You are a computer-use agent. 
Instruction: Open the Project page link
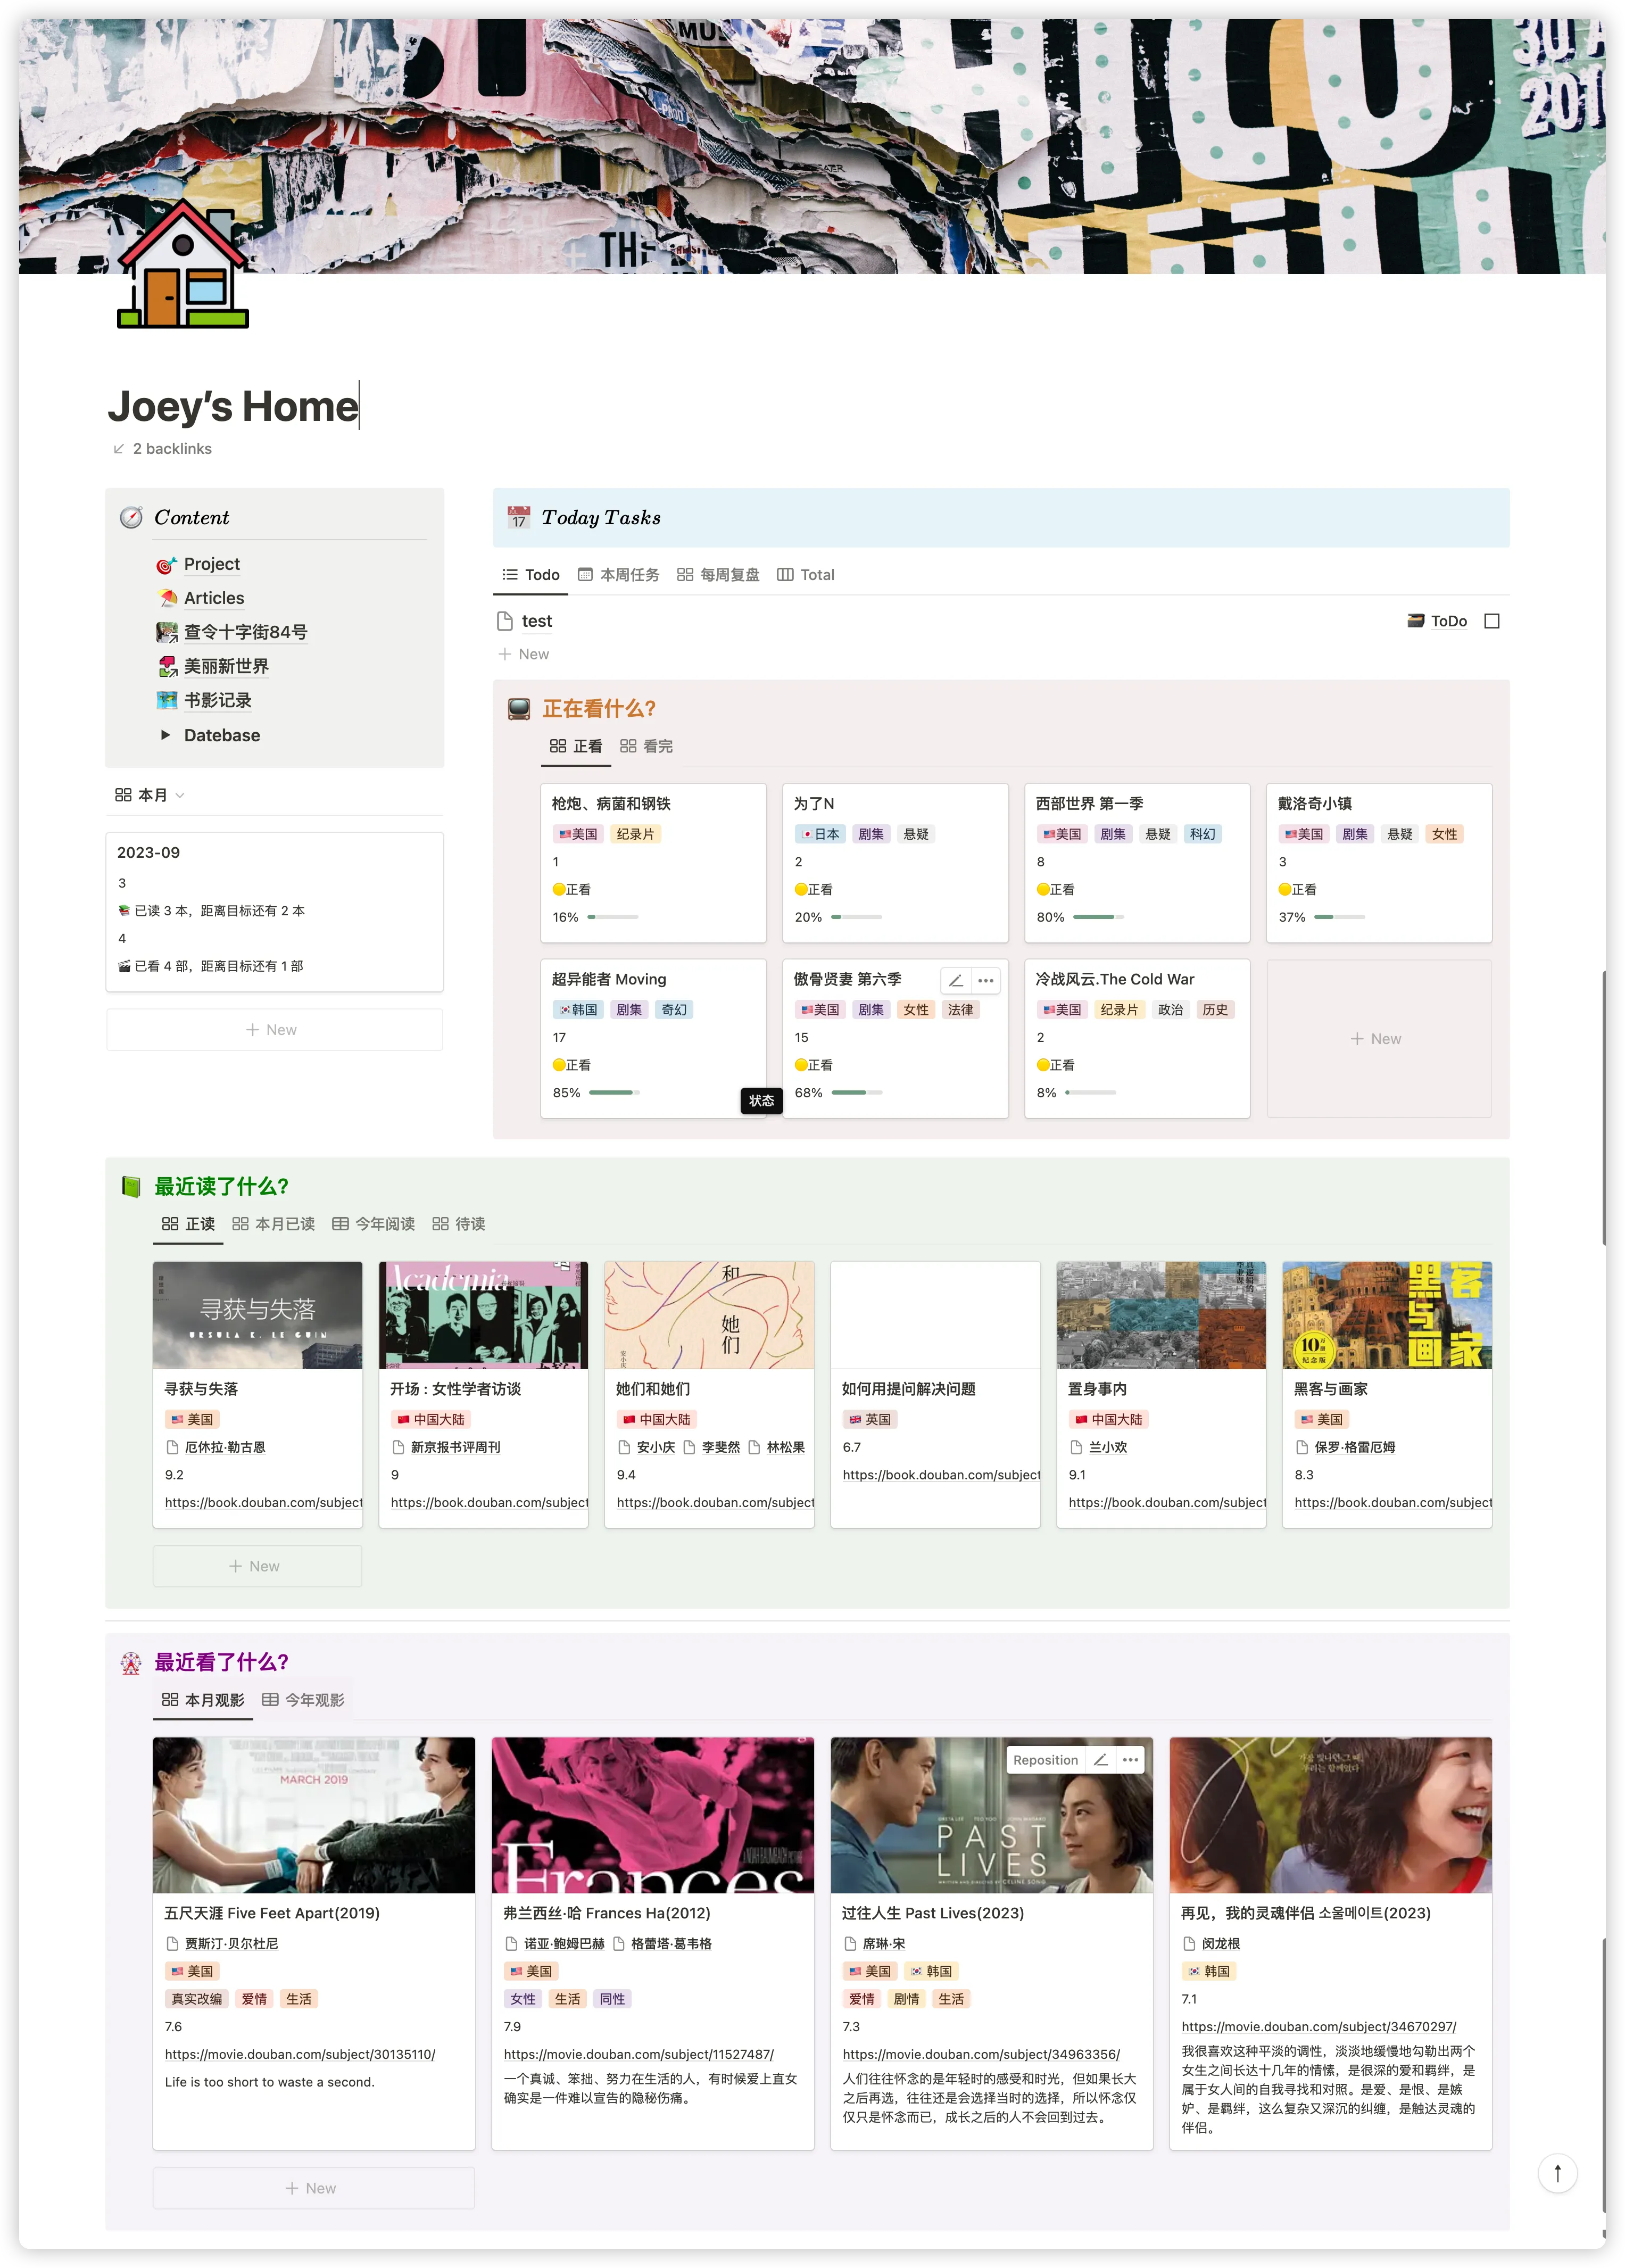click(x=211, y=564)
